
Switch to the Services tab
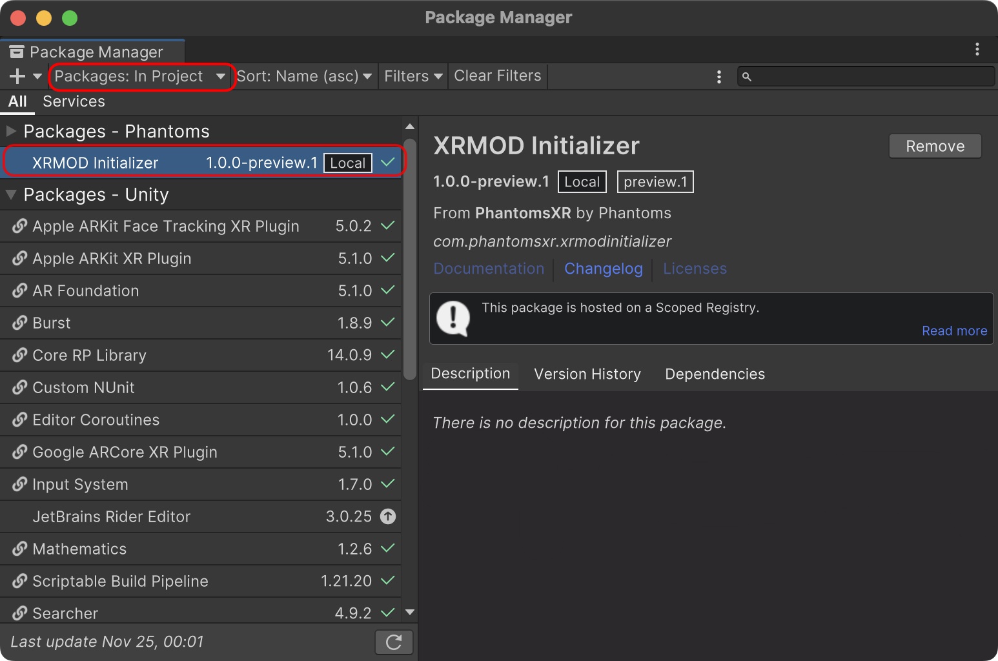(x=74, y=101)
